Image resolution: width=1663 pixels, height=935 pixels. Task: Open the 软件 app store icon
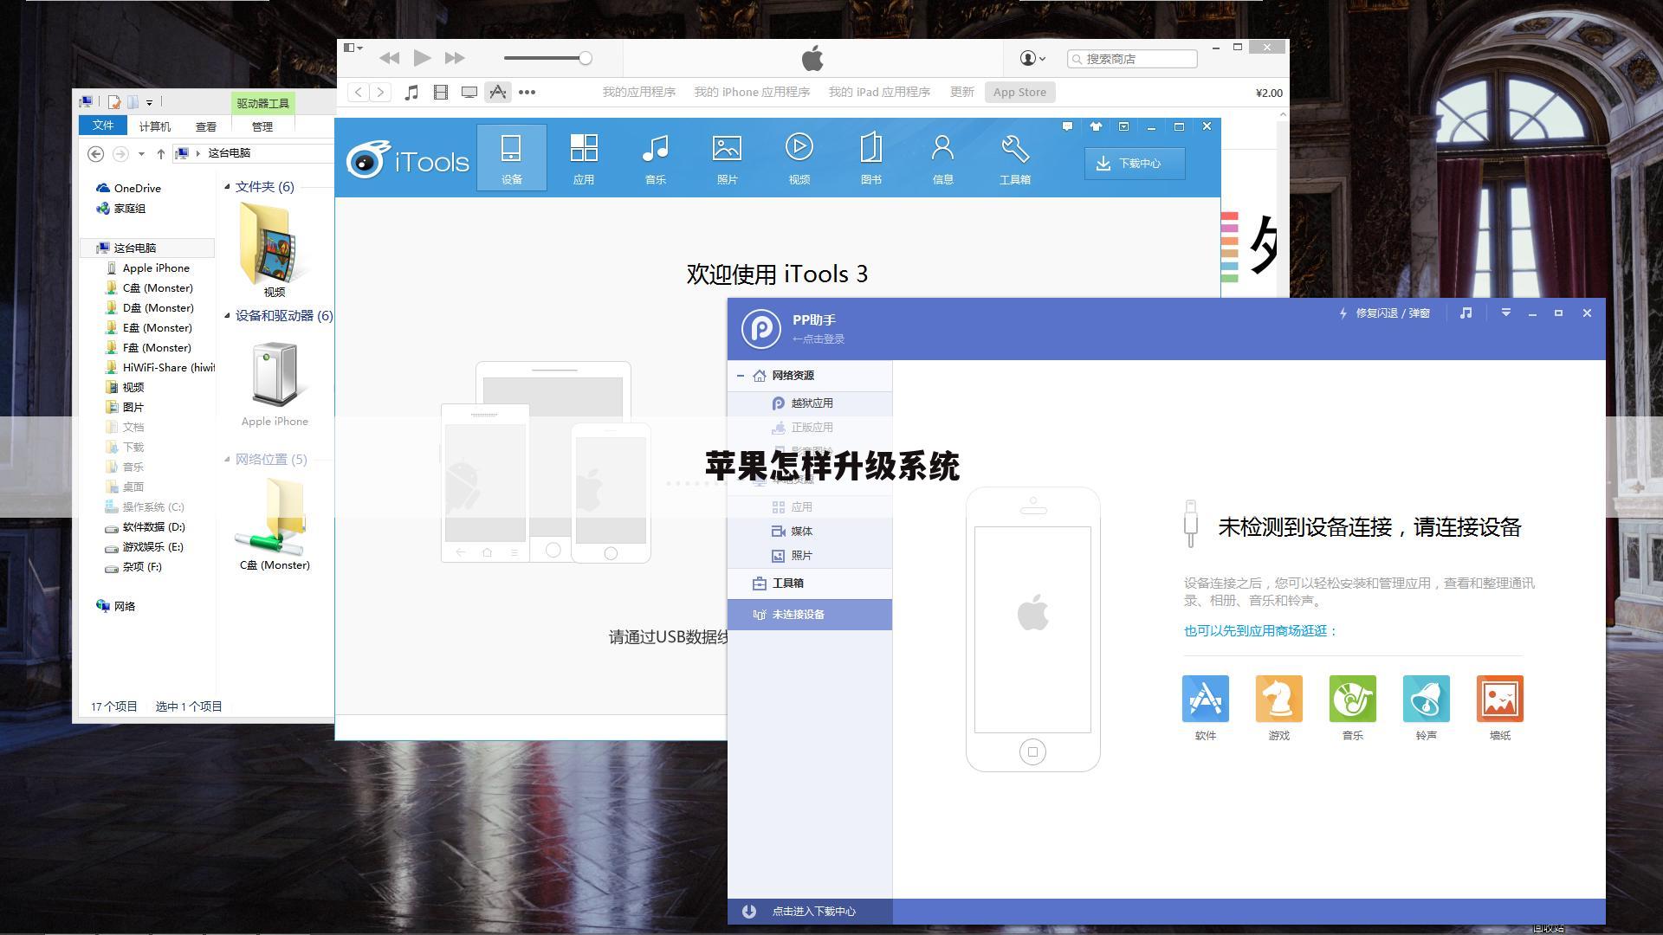[x=1205, y=699]
